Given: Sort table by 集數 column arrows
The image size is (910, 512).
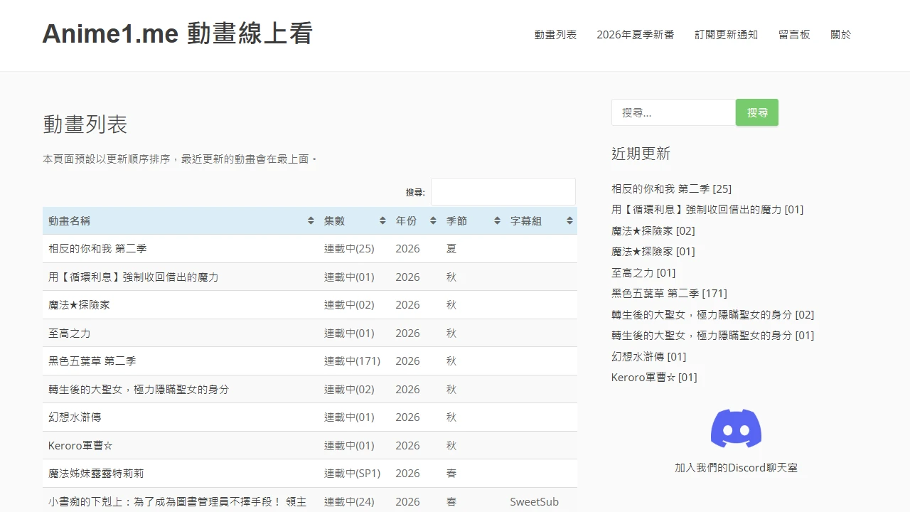Looking at the screenshot, I should (x=382, y=221).
